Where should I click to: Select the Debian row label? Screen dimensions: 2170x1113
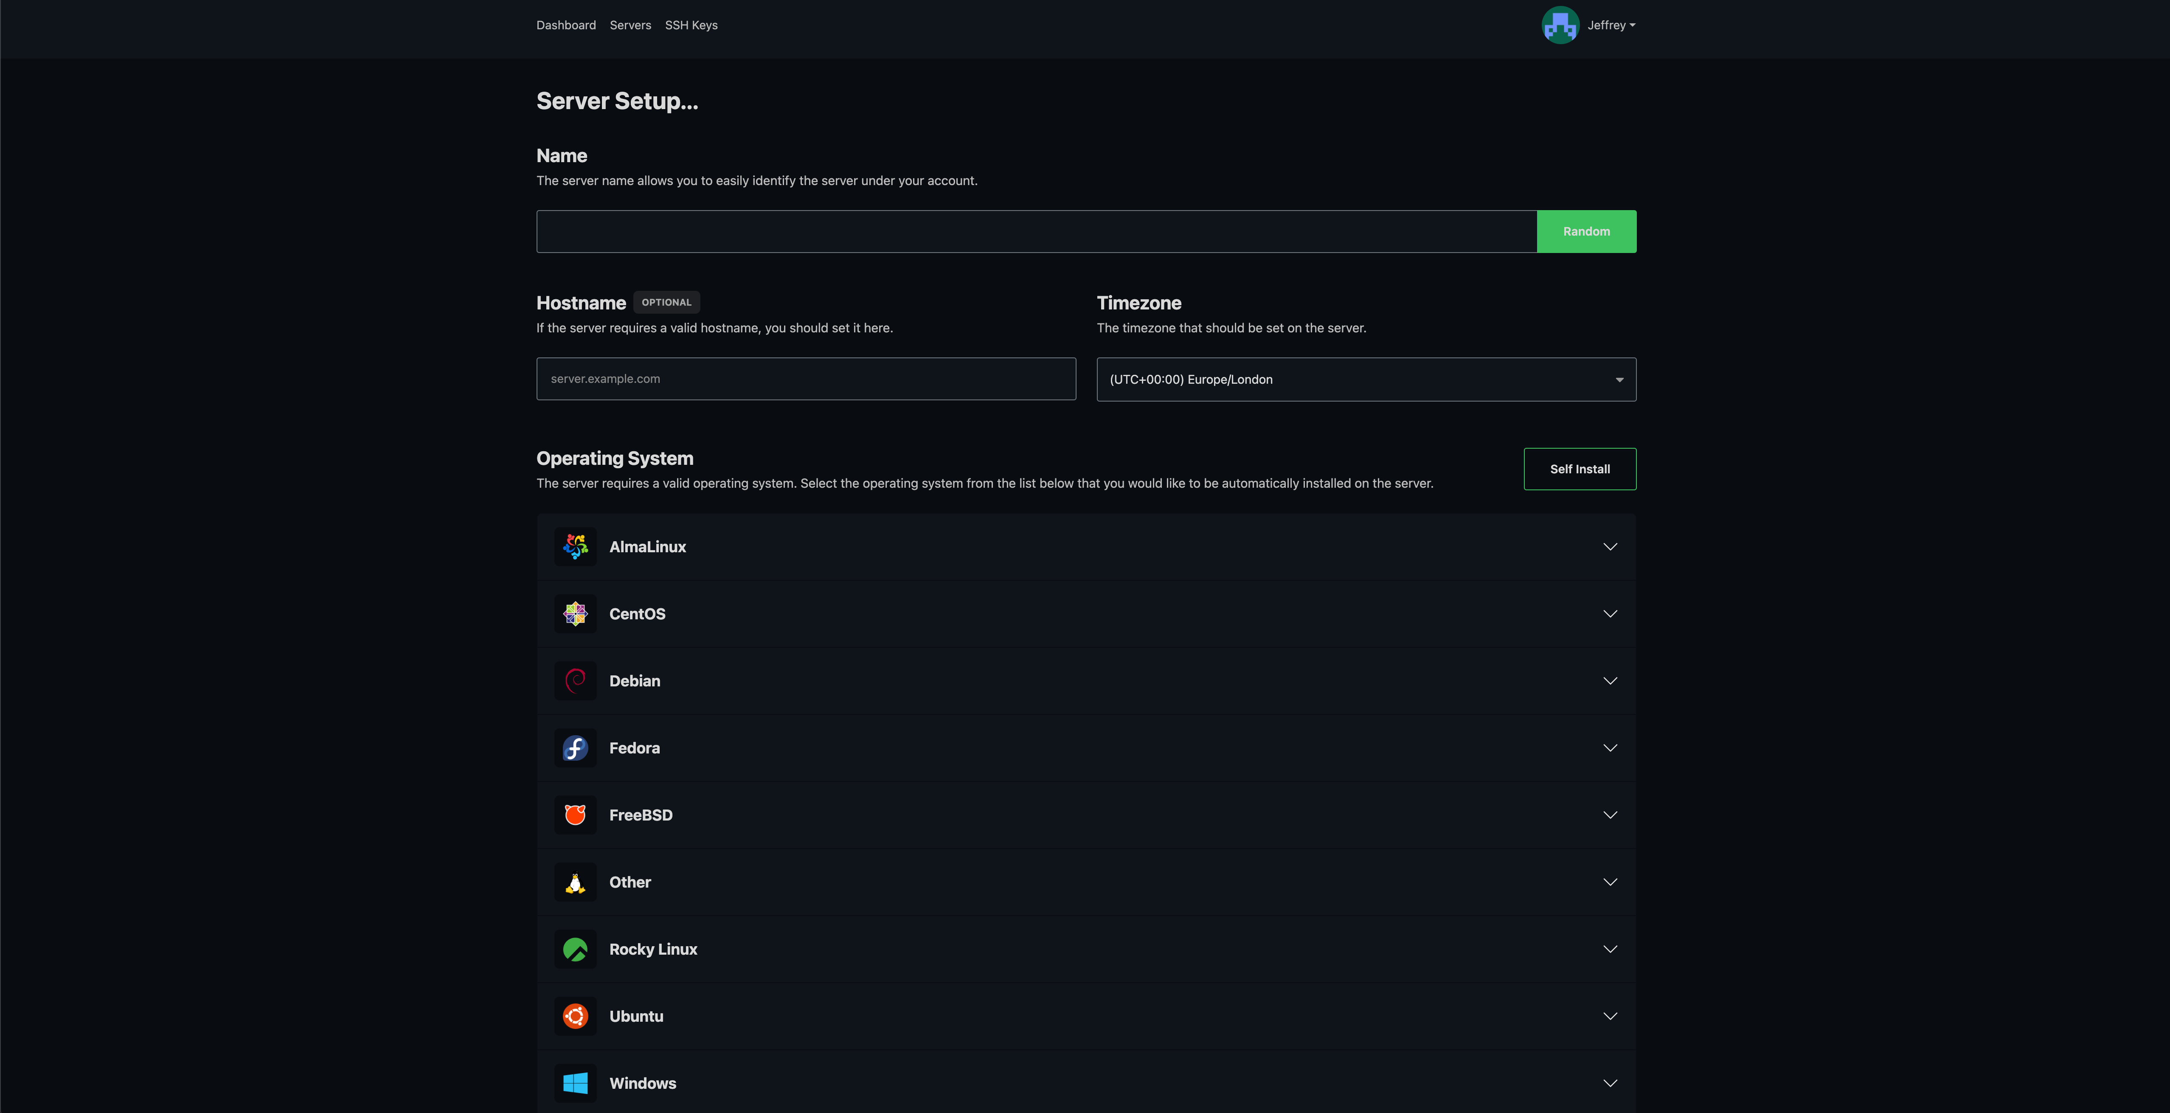click(x=635, y=681)
